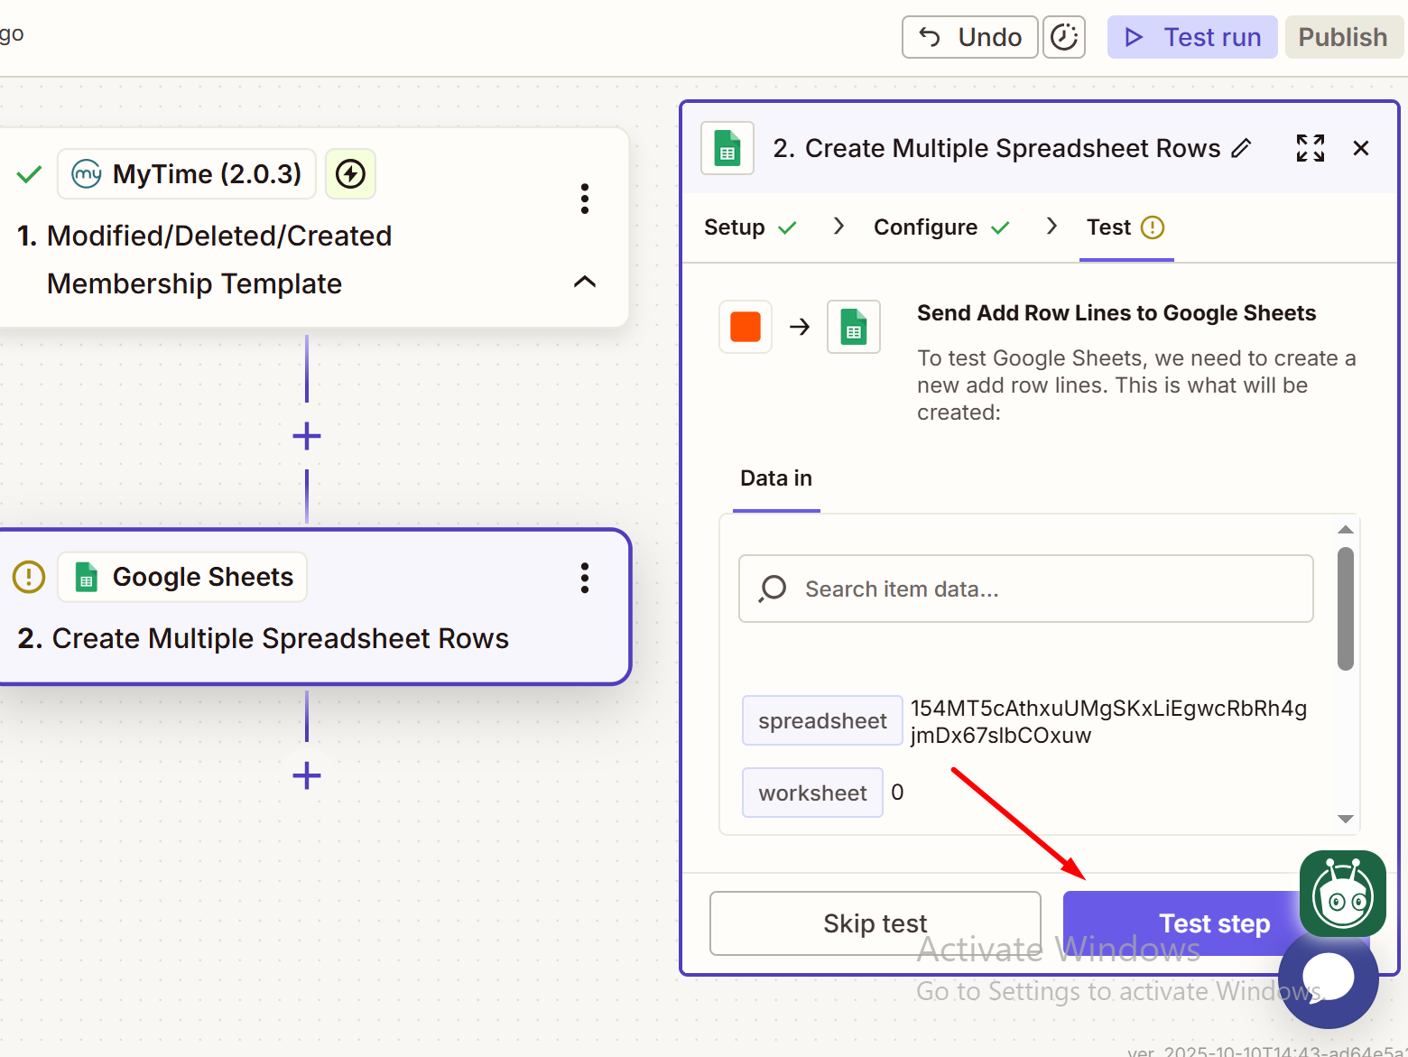Click the data panel scrollbar thumb
This screenshot has height=1057, width=1408.
click(x=1346, y=608)
